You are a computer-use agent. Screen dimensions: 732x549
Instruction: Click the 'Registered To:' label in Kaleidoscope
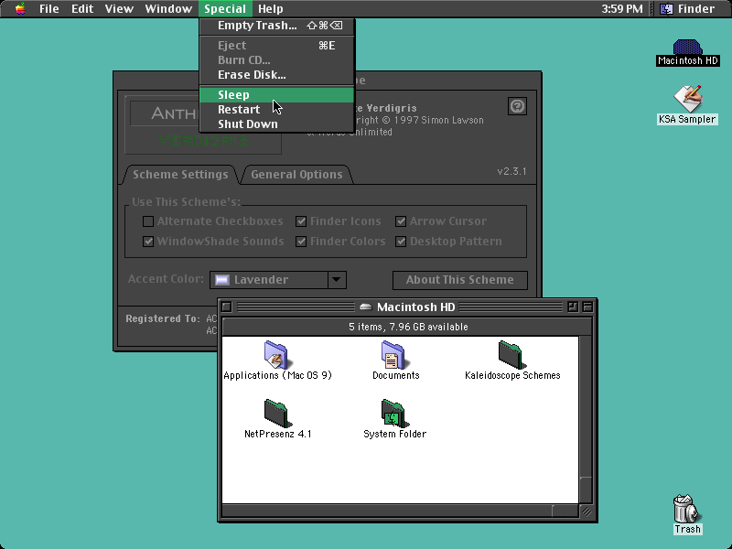pyautogui.click(x=163, y=318)
